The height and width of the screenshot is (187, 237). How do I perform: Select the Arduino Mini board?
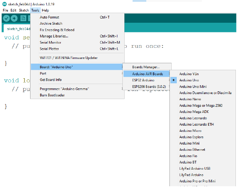(x=203, y=143)
